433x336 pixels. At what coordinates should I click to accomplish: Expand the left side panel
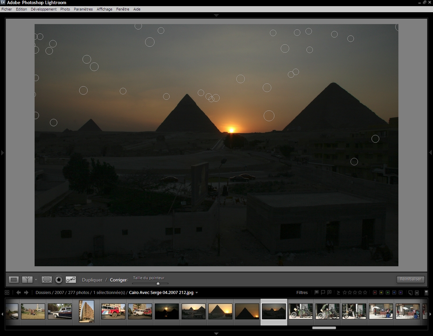coord(2,152)
